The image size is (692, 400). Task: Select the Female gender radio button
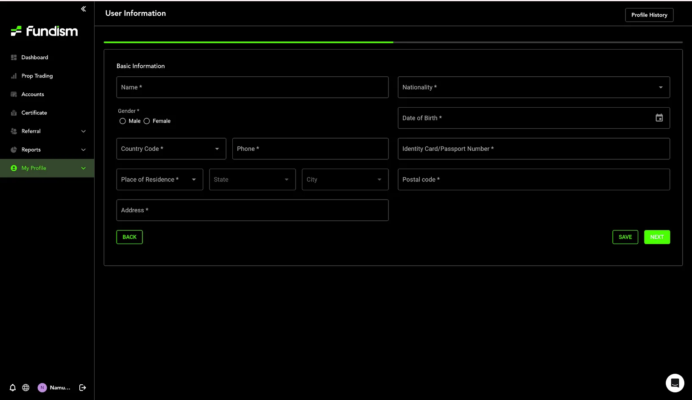147,121
